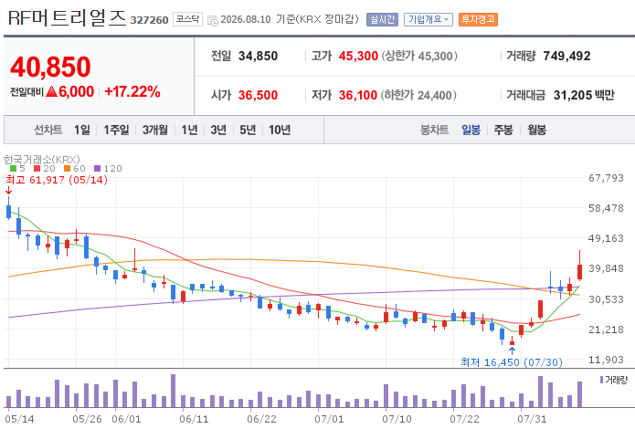Screen dimensions: 635x429
Task: Click the purple 120-day moving average swatch
Action: 97,168
